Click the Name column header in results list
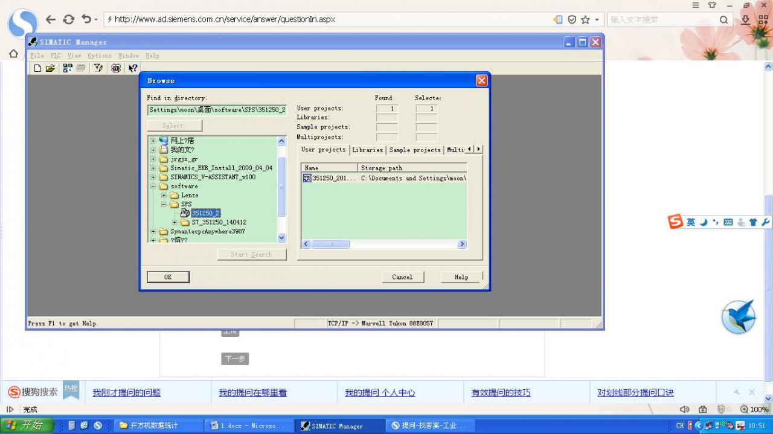 pos(330,168)
